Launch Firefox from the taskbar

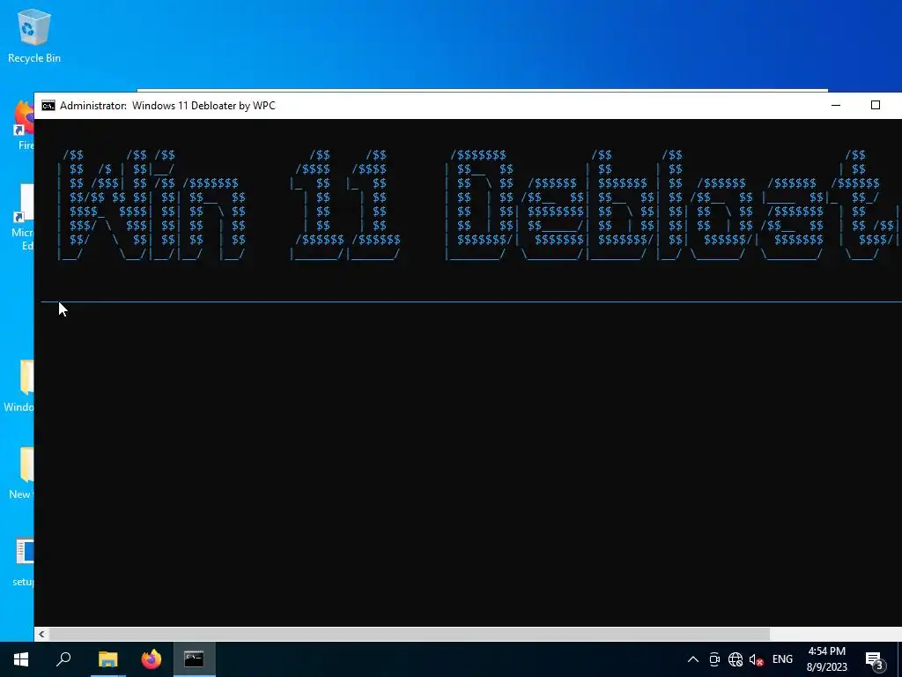152,659
